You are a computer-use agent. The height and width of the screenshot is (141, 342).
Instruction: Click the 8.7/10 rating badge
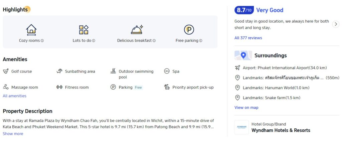point(244,10)
